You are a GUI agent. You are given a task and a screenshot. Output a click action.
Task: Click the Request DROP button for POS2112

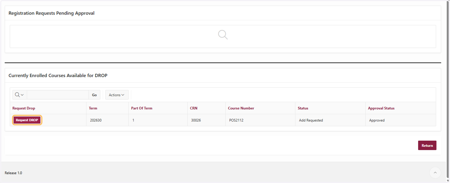click(x=27, y=120)
